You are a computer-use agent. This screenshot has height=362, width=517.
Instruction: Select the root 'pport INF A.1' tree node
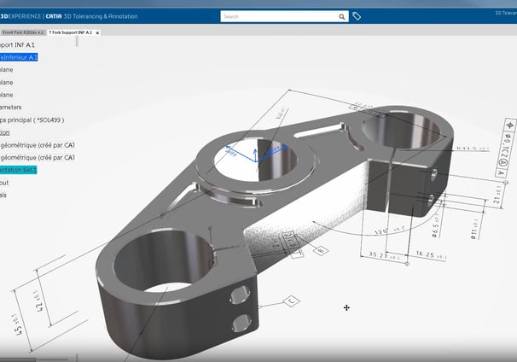(17, 45)
